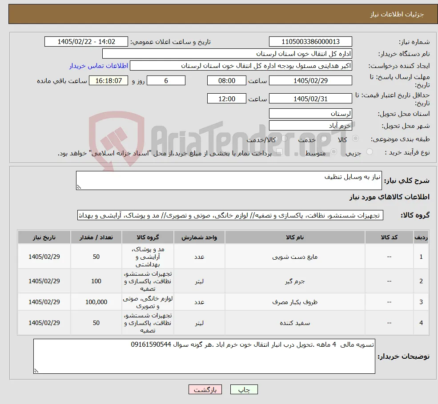The width and height of the screenshot is (438, 404).
Task: Click the چاپ print button
Action: click(244, 389)
